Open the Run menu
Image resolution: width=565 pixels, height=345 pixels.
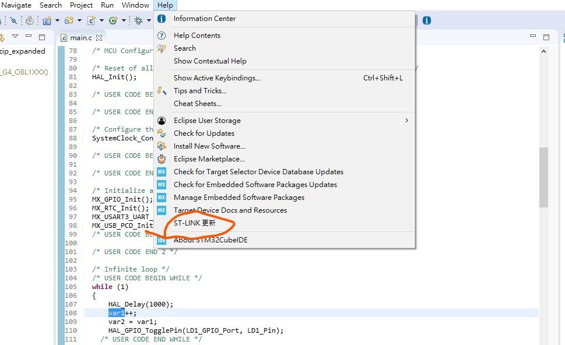pyautogui.click(x=107, y=5)
